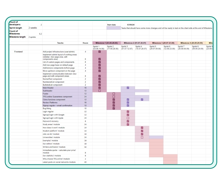Check the SubHeader task checkbox in Sprint 1
222x185 pixels.
pyautogui.click(x=100, y=91)
